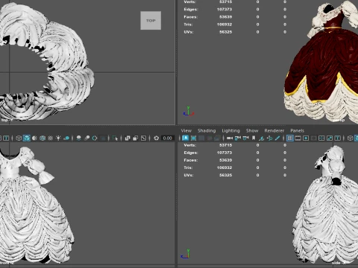Open the Lighting menu

click(x=230, y=130)
